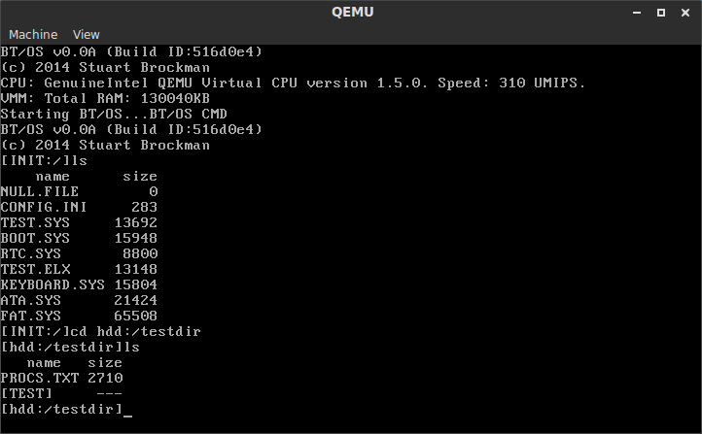The height and width of the screenshot is (434, 702).
Task: Open the View menu
Action: (86, 34)
